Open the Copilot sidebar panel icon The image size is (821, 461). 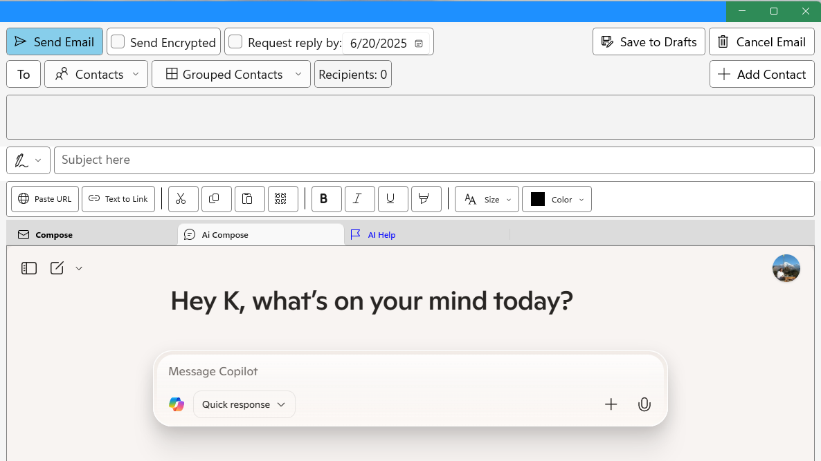click(29, 268)
